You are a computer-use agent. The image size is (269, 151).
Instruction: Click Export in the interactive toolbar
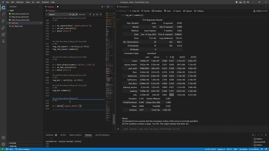[177, 11]
